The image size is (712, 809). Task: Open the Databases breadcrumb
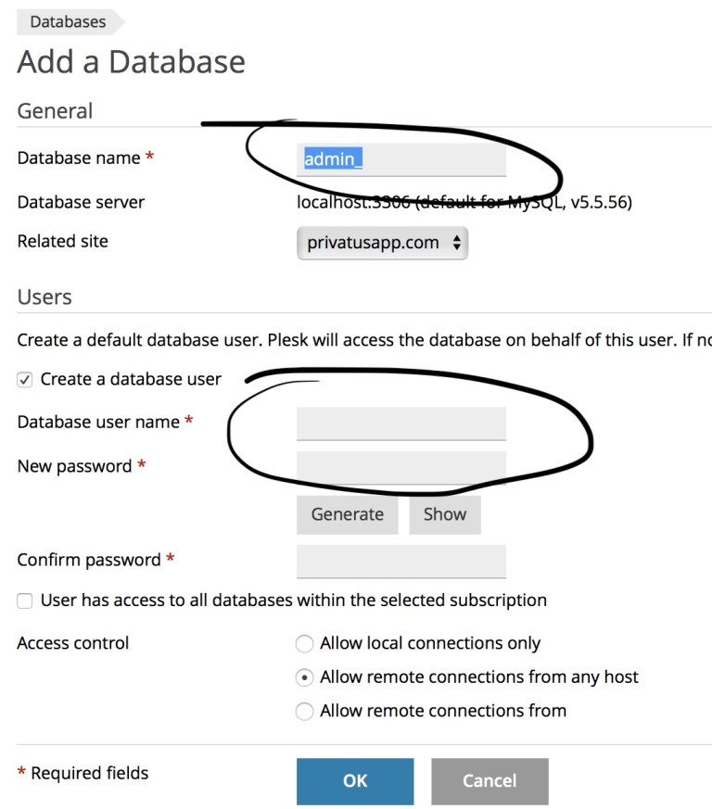click(x=69, y=21)
